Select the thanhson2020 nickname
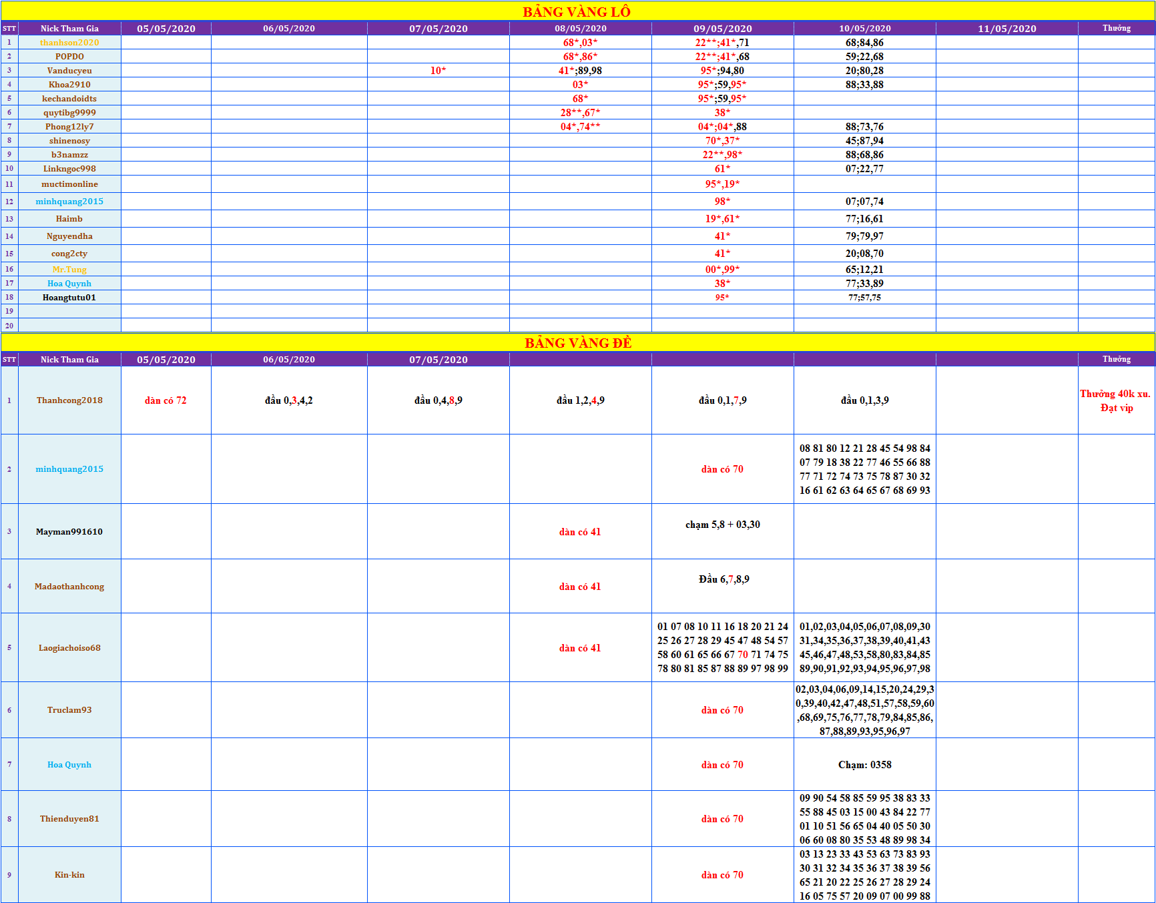 pyautogui.click(x=69, y=43)
